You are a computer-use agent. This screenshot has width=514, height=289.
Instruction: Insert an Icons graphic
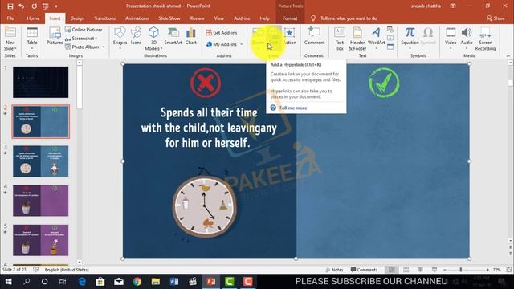(x=136, y=36)
